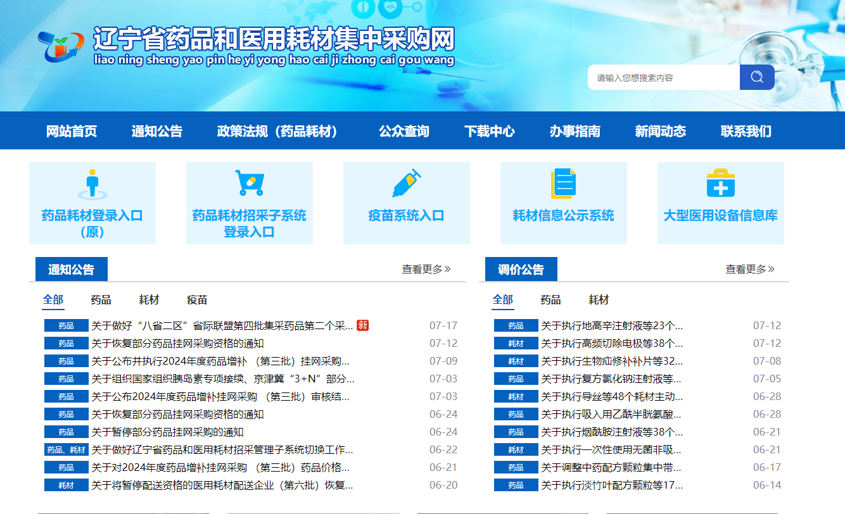Screen dimensions: 845x514
Task: Click the shopping cart icon for 药品耗材招采子系统
Action: pyautogui.click(x=250, y=182)
